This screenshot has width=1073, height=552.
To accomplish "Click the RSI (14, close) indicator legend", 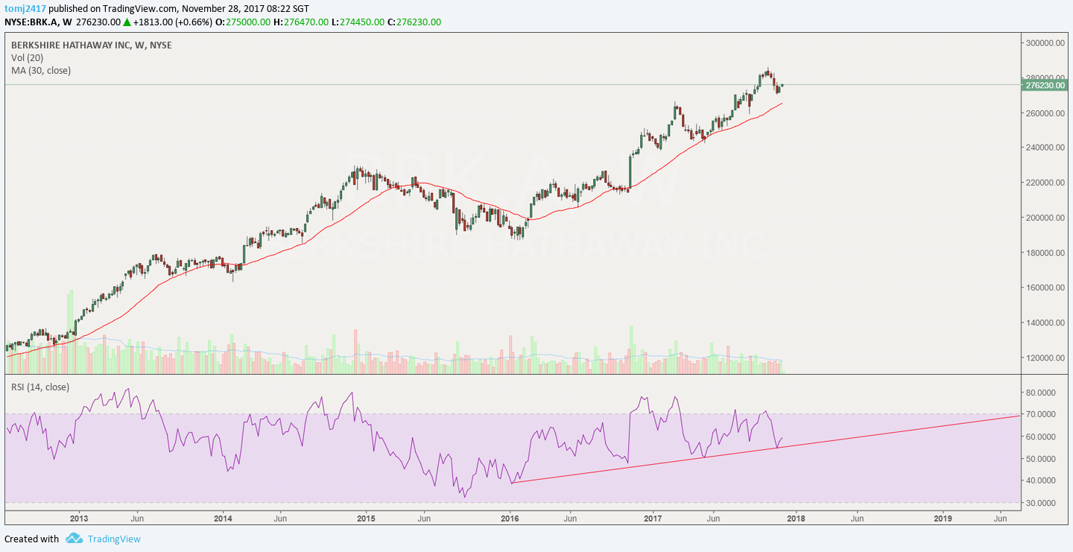I will [x=39, y=387].
